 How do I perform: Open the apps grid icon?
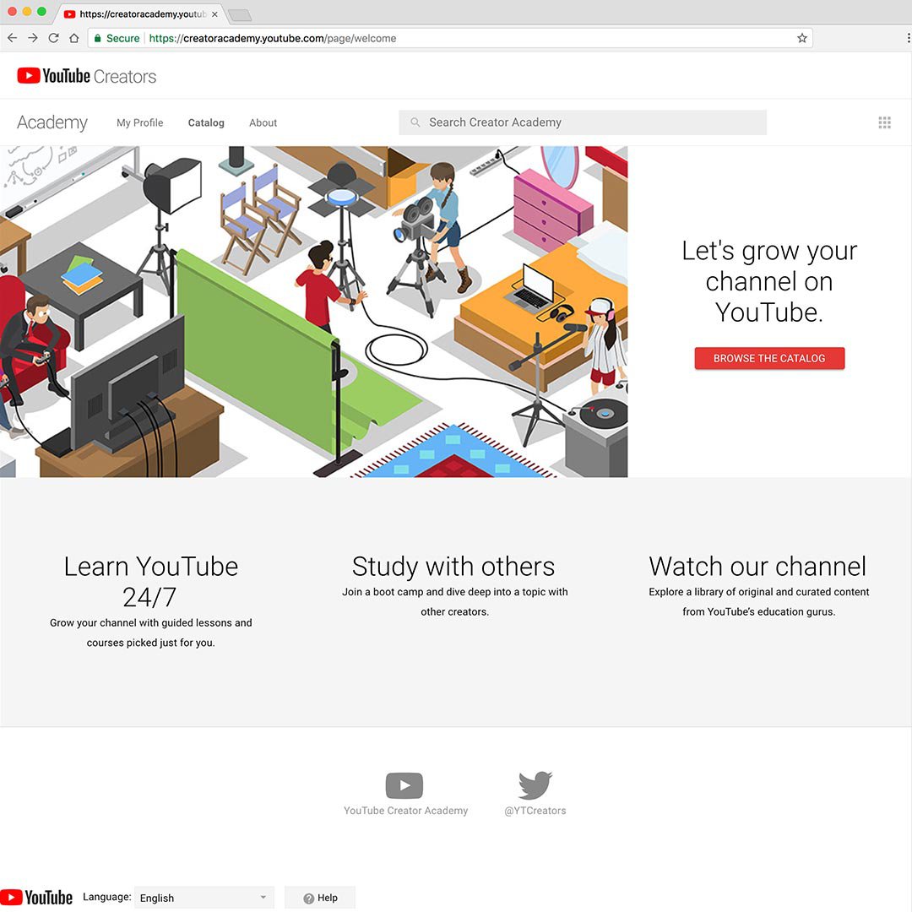884,122
